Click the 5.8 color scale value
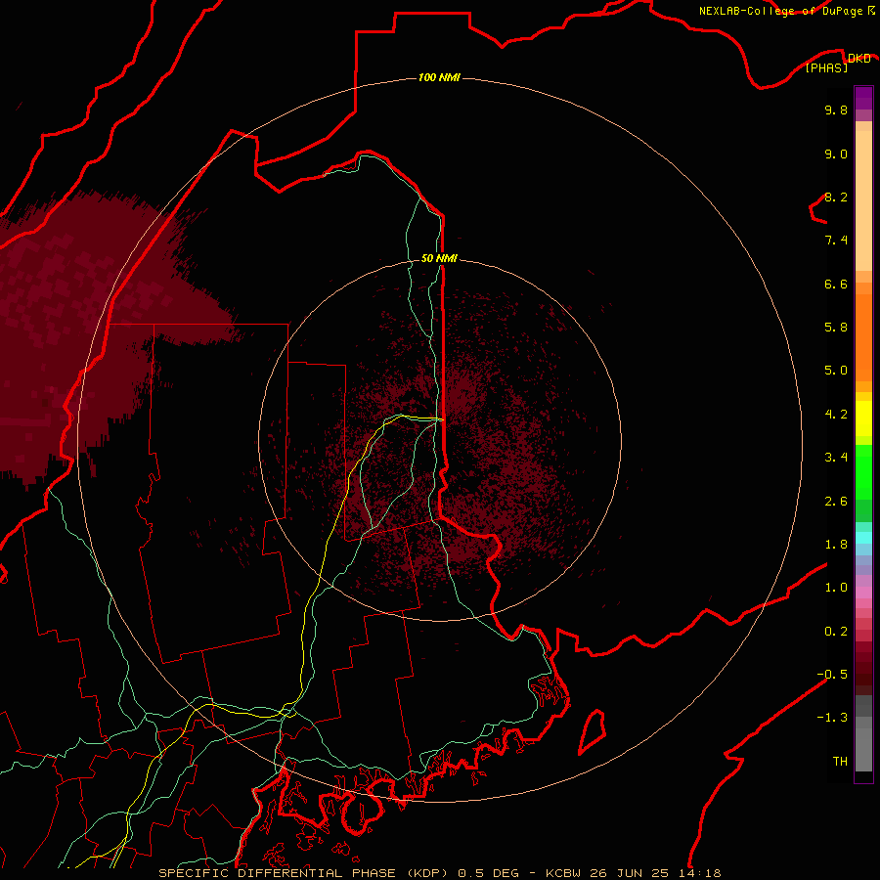Viewport: 880px width, 880px height. click(x=836, y=328)
